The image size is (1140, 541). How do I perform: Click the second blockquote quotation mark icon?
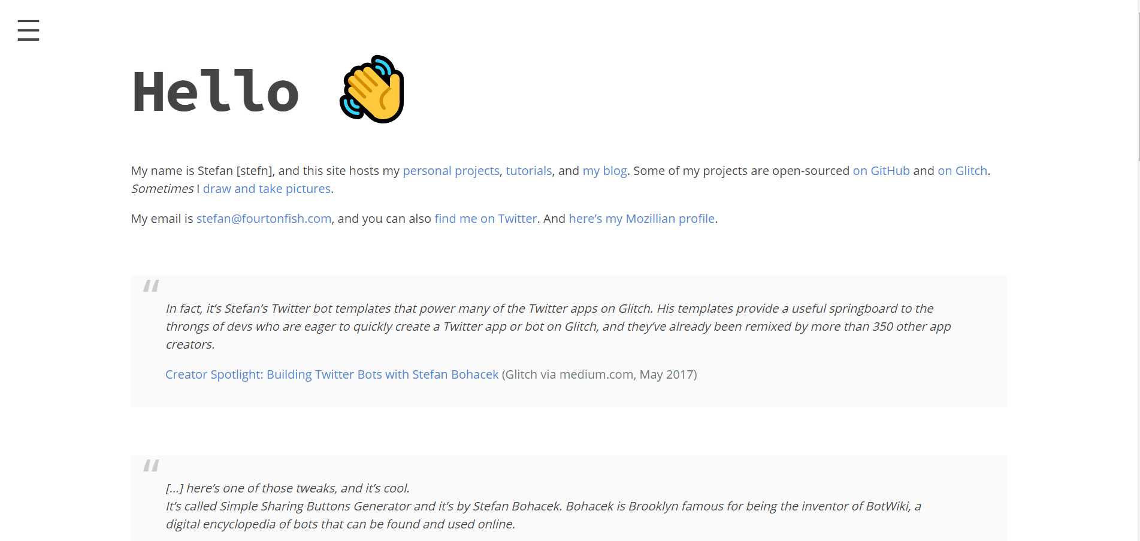tap(151, 466)
